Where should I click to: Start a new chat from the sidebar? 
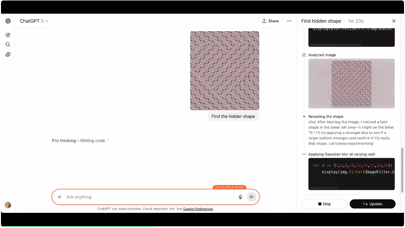click(x=8, y=35)
